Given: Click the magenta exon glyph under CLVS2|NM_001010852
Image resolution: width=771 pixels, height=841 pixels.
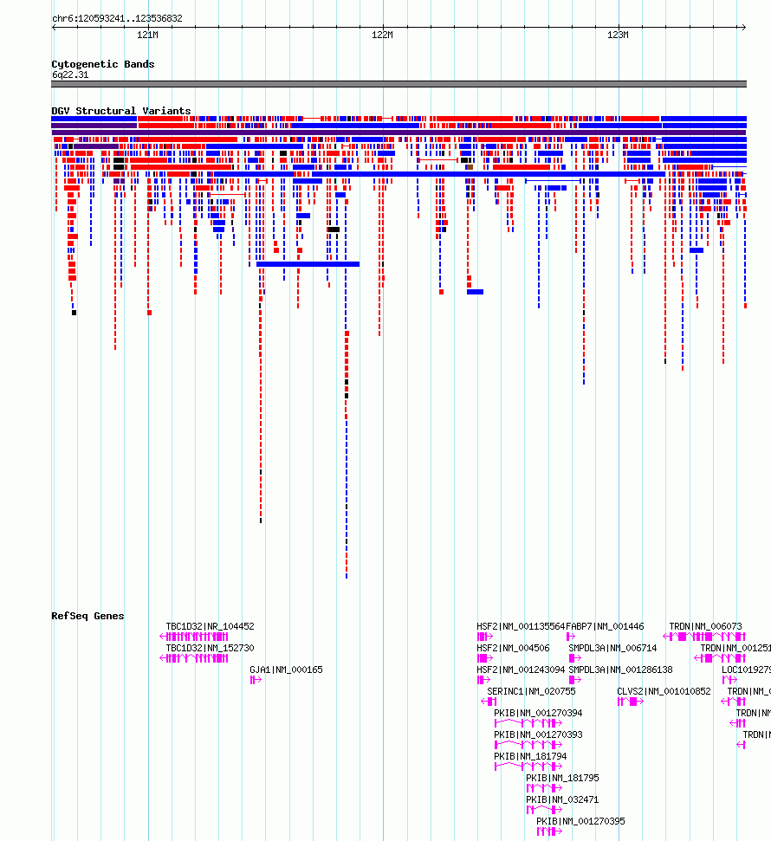Looking at the screenshot, I should tap(631, 702).
